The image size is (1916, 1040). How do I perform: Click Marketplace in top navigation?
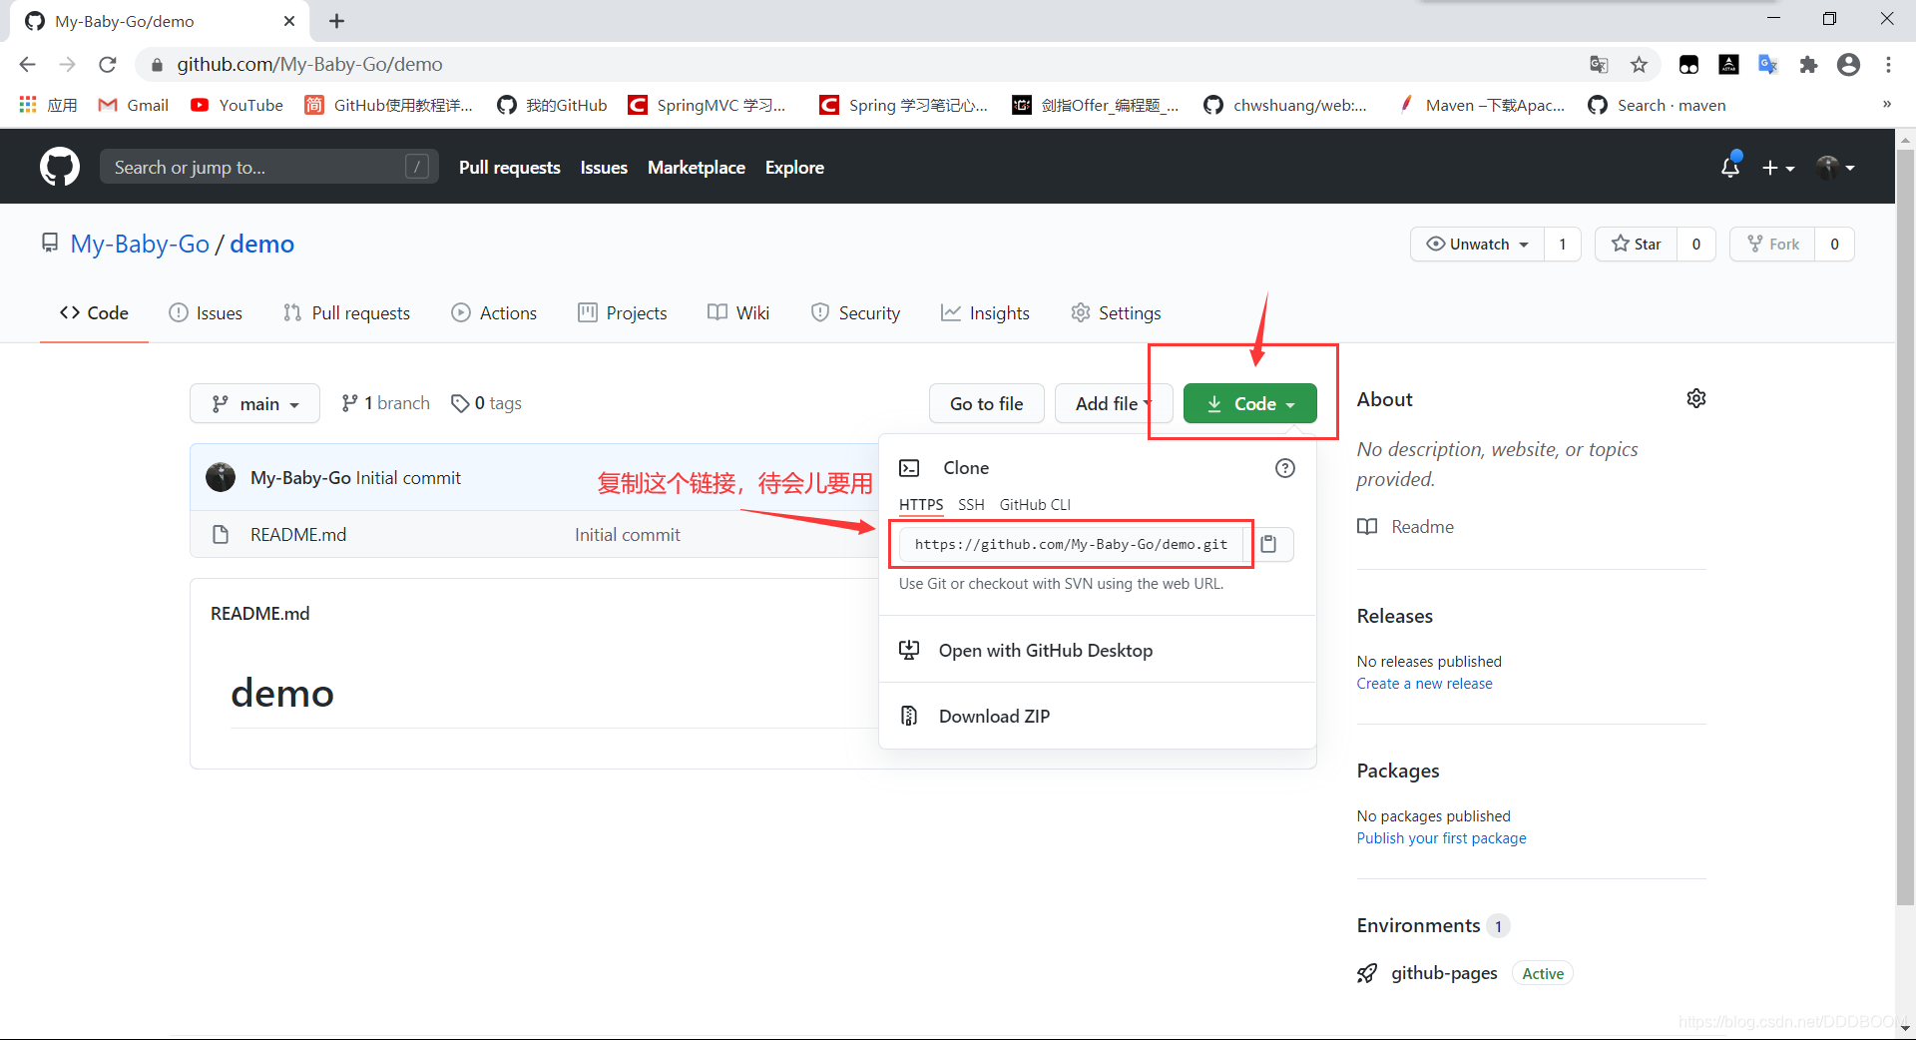(x=697, y=168)
